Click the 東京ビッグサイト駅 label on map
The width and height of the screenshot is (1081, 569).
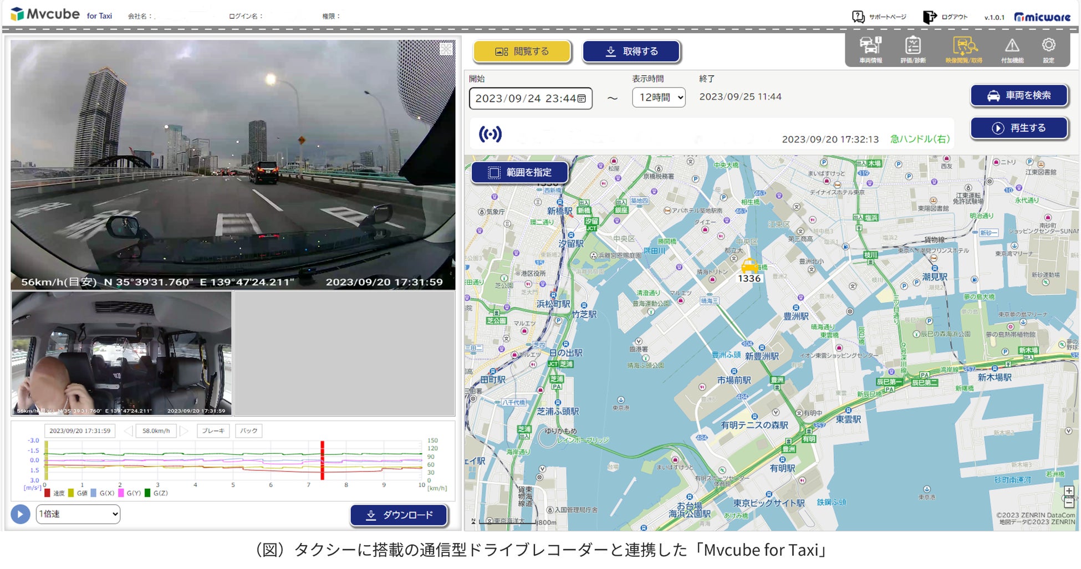point(769,503)
